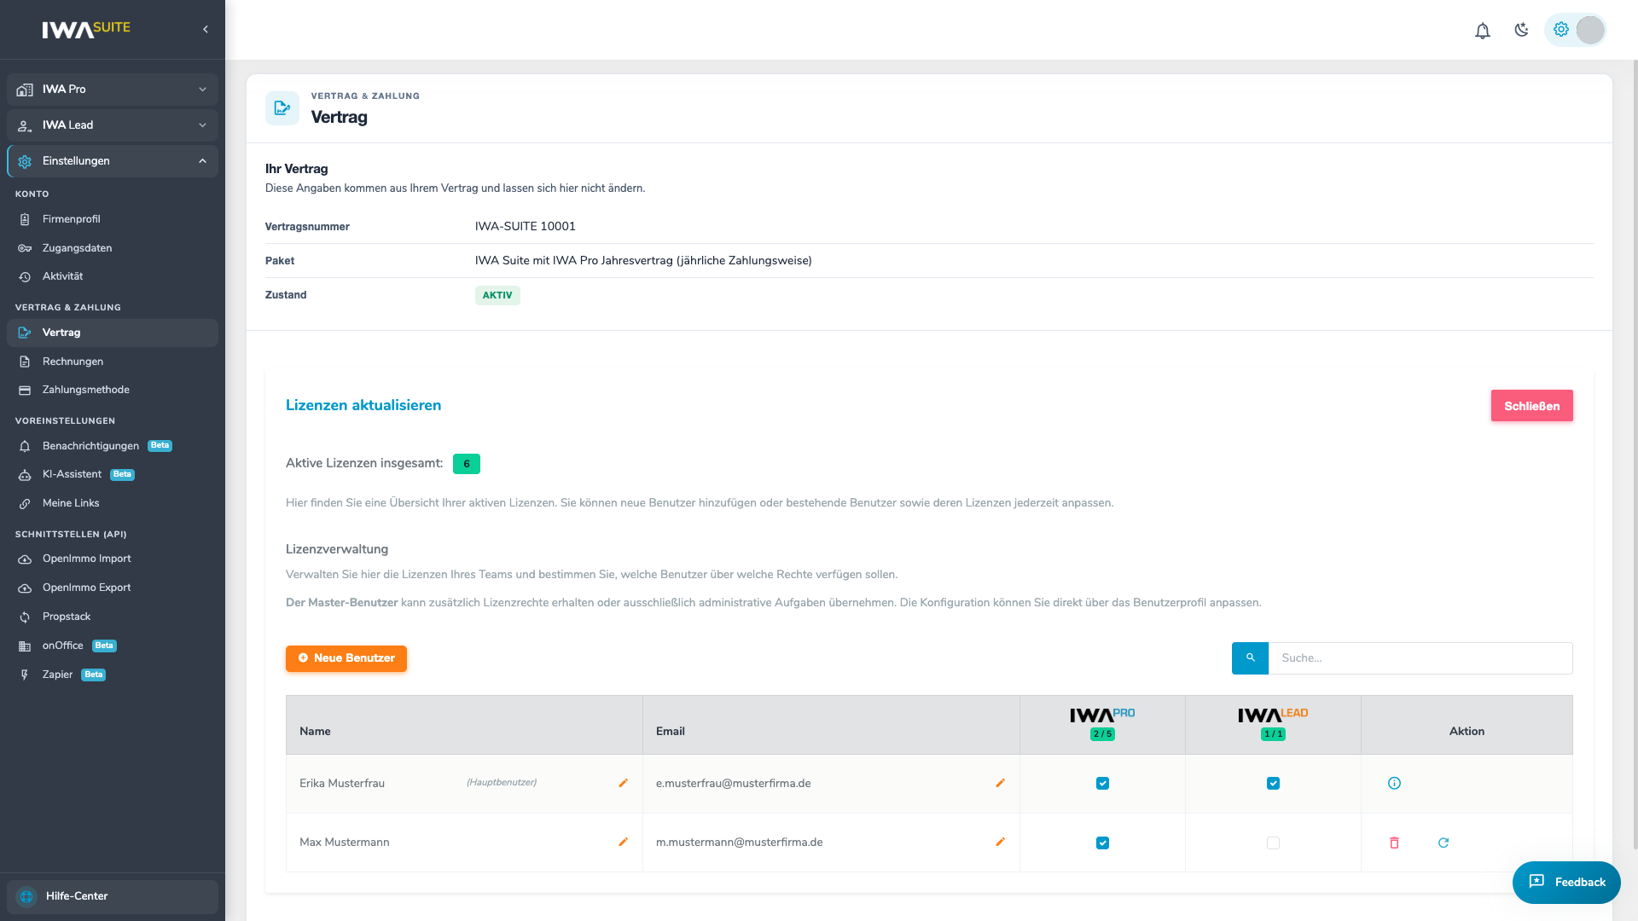Uncheck IWA Pro license for Erika Musterfrau
The image size is (1638, 921).
coord(1102,783)
